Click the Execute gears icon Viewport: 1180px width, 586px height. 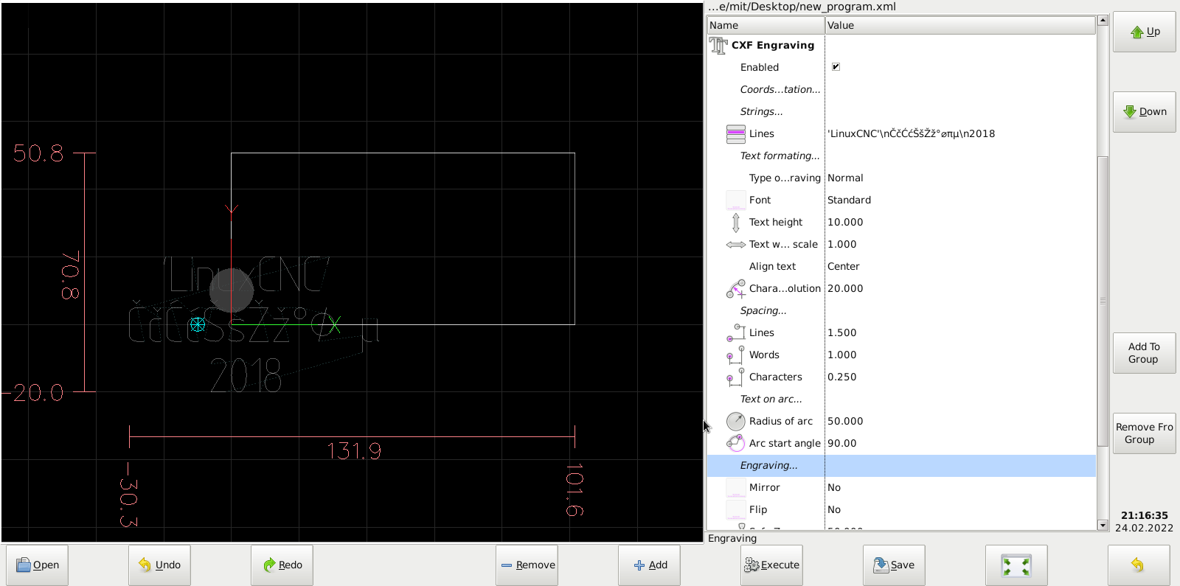[x=752, y=565]
